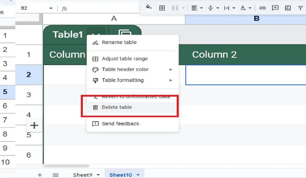Click the Insert link icon
The image size is (306, 178).
click(262, 8)
